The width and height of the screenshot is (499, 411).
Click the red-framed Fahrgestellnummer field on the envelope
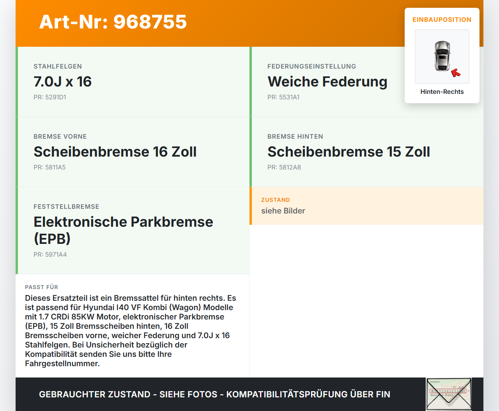(448, 390)
